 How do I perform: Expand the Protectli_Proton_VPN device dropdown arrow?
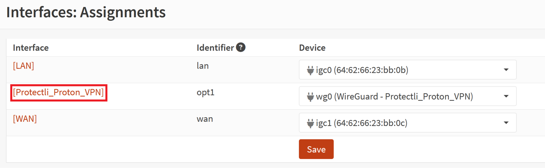pos(506,96)
